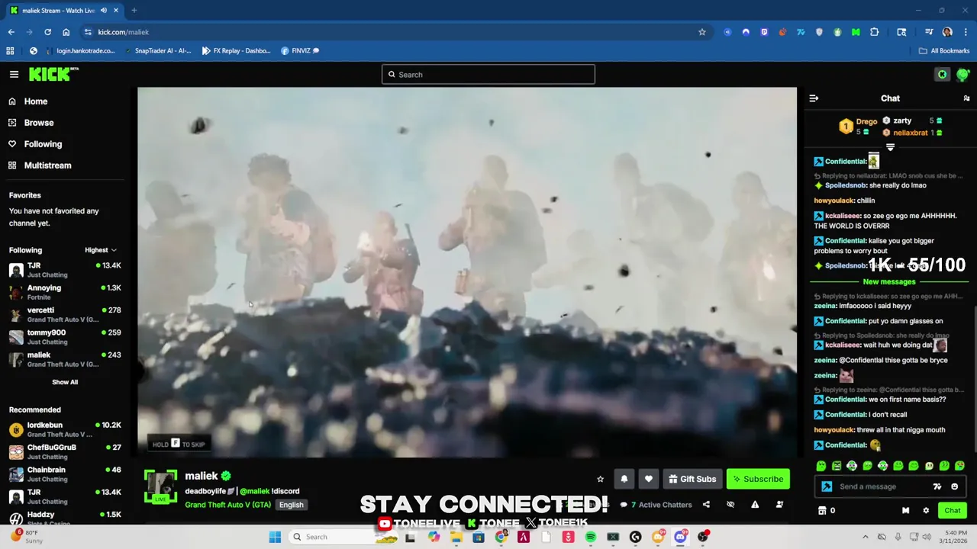Click Drego on the gift leaderboard
The height and width of the screenshot is (549, 977).
(x=866, y=121)
